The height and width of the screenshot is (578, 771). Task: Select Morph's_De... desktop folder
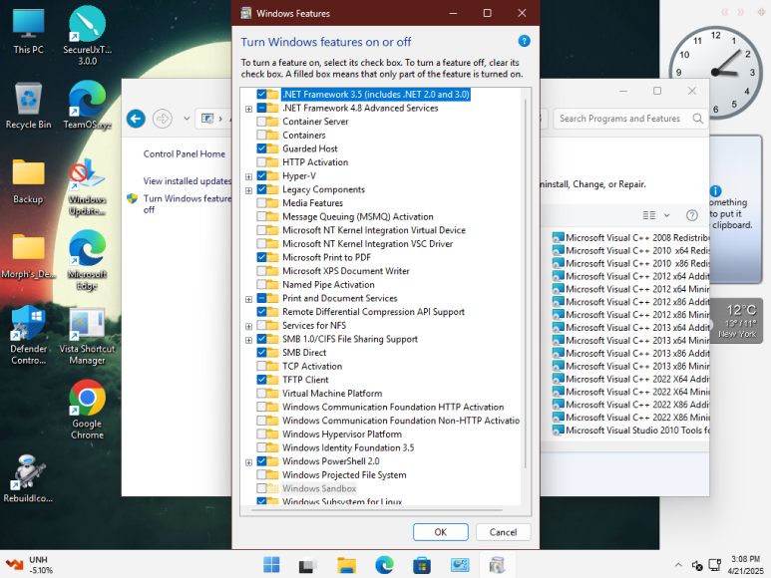28,256
